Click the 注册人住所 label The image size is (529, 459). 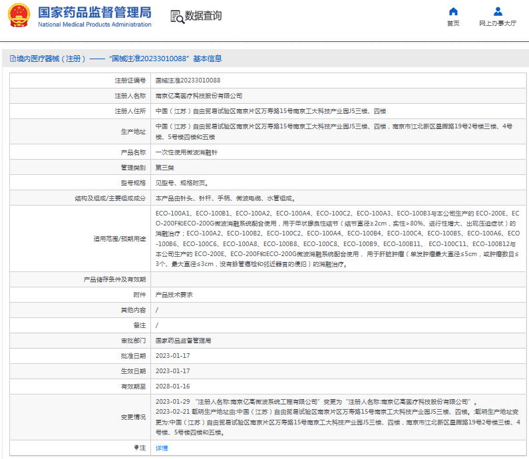130,111
